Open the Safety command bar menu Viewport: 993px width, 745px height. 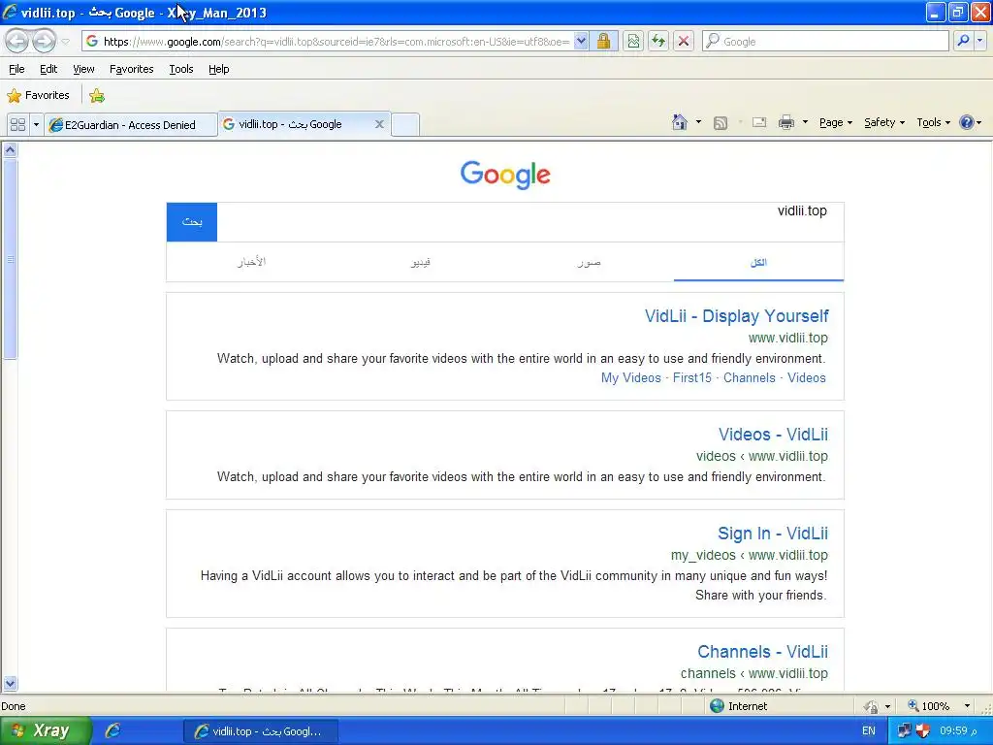pos(884,122)
